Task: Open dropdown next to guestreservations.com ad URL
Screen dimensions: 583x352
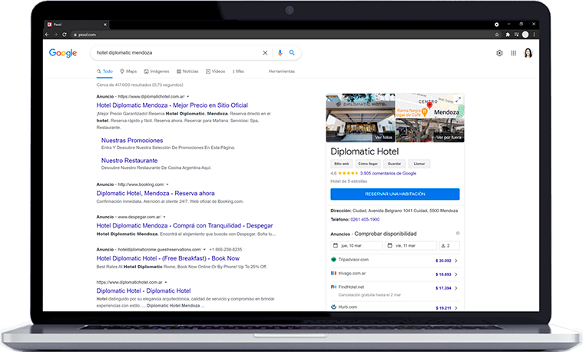Action: click(x=205, y=249)
